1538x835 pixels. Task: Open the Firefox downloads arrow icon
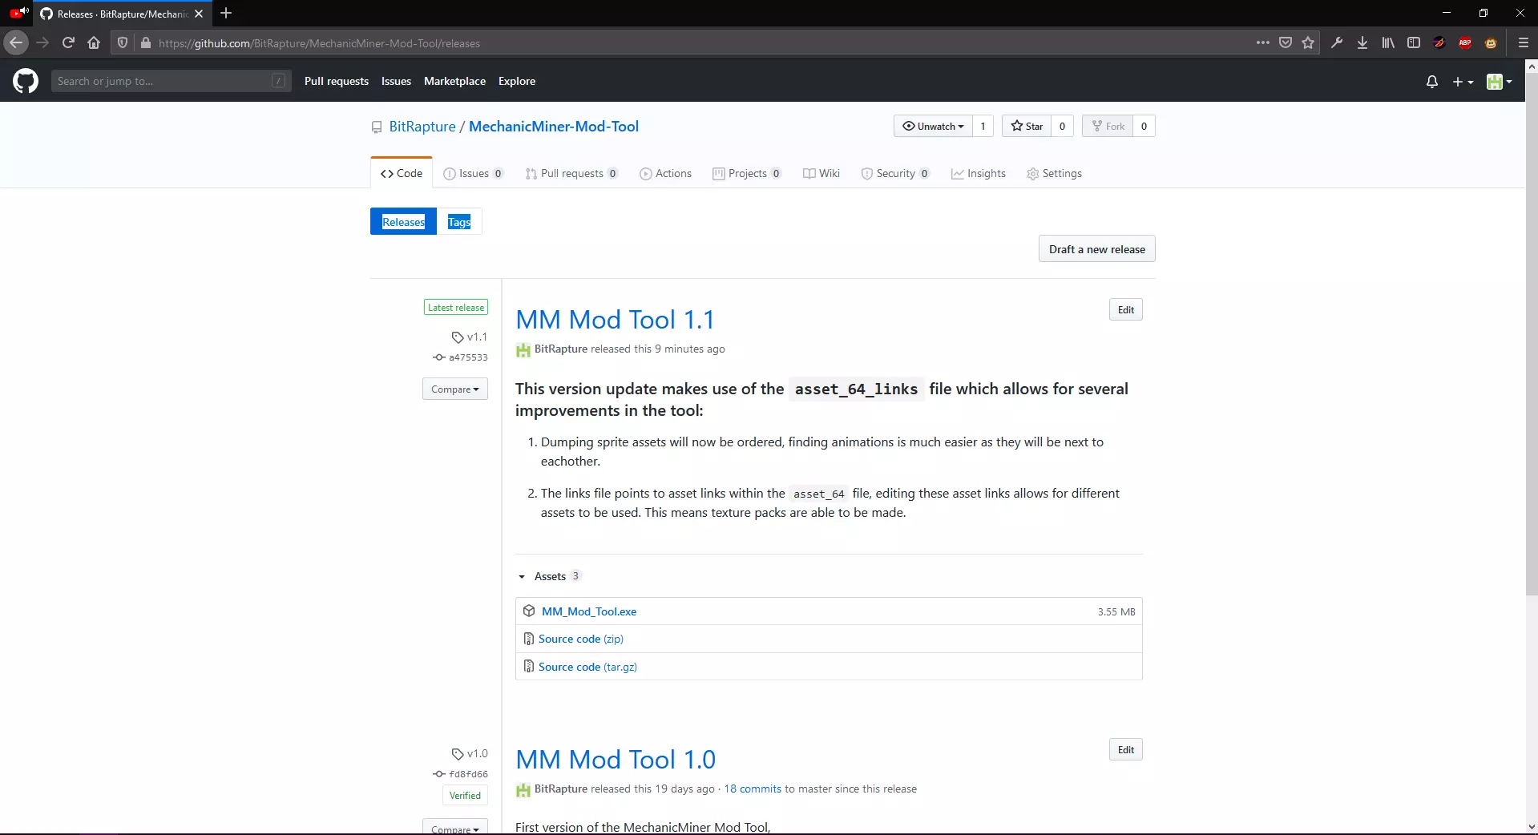1362,43
